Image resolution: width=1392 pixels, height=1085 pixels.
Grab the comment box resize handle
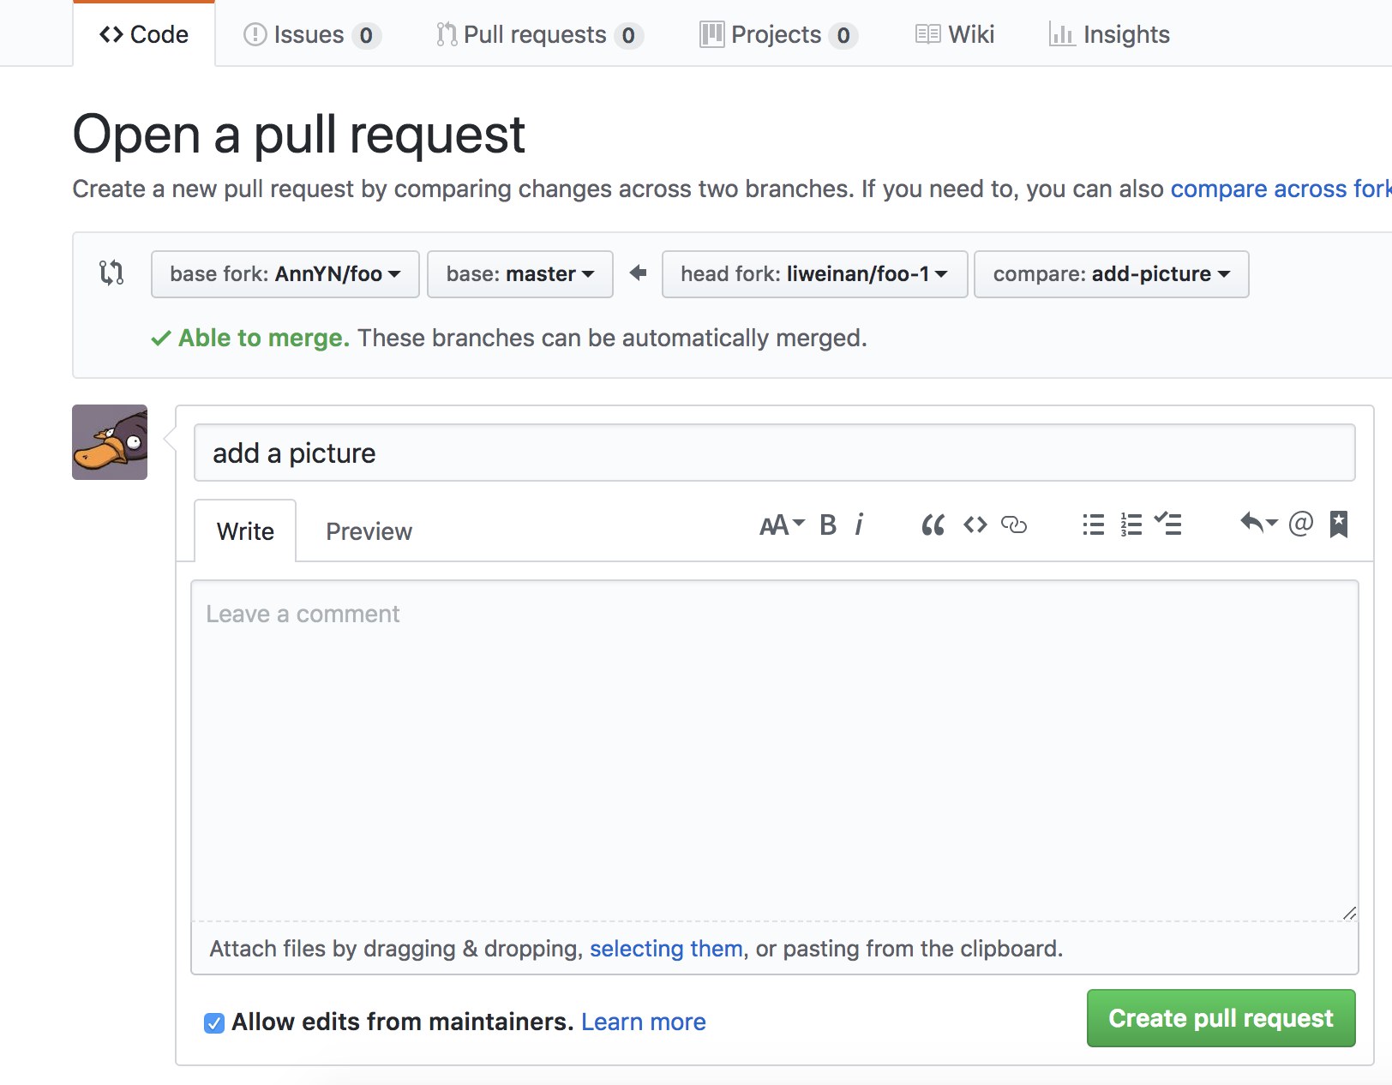pos(1349,913)
